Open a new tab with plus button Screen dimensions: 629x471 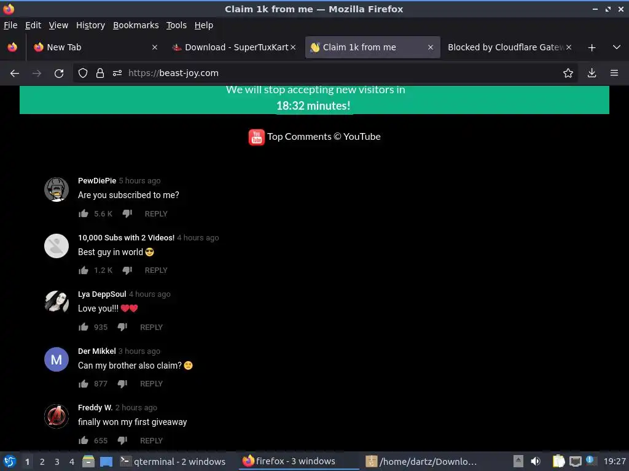[592, 48]
